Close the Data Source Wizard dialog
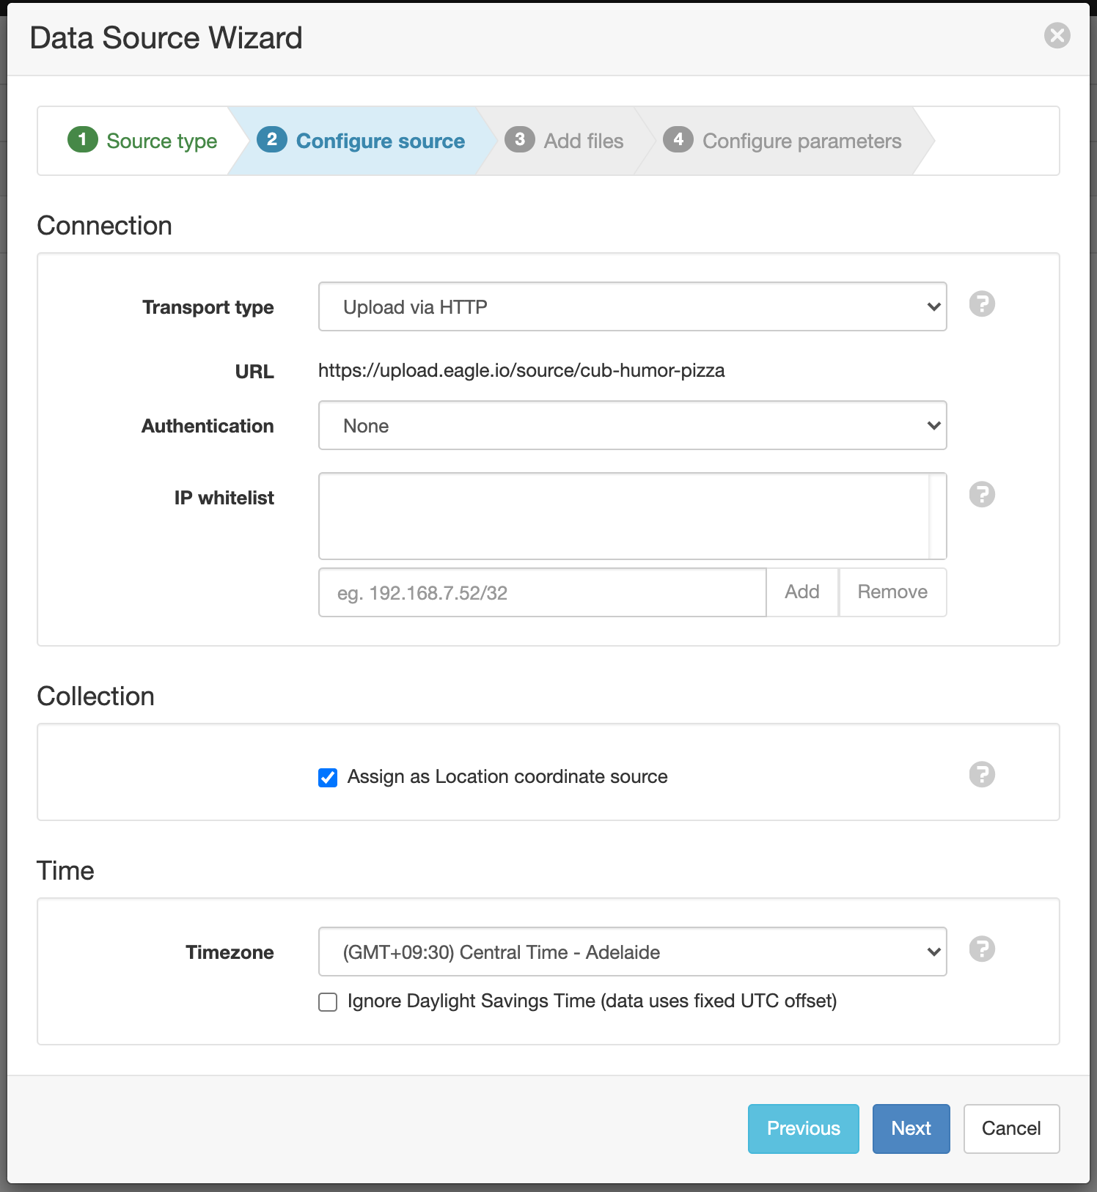 click(1057, 35)
